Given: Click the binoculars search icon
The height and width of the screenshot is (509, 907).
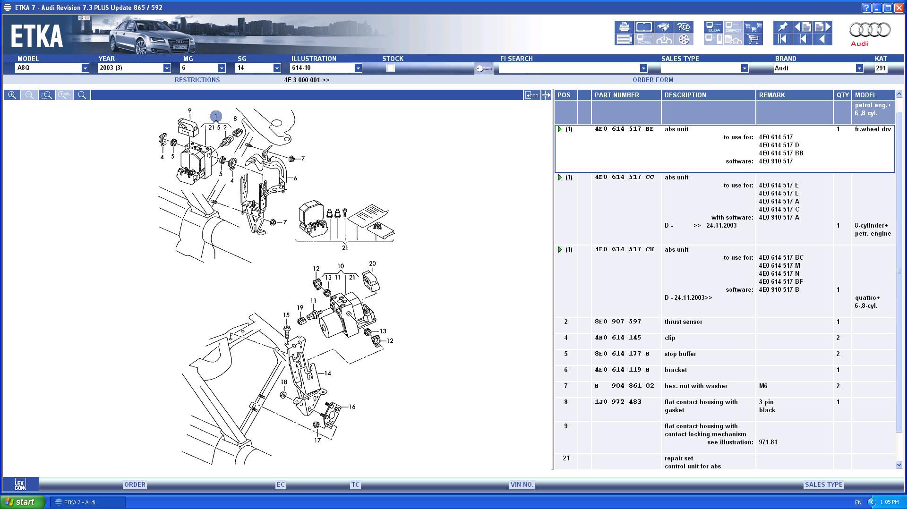Looking at the screenshot, I should pyautogui.click(x=664, y=27).
